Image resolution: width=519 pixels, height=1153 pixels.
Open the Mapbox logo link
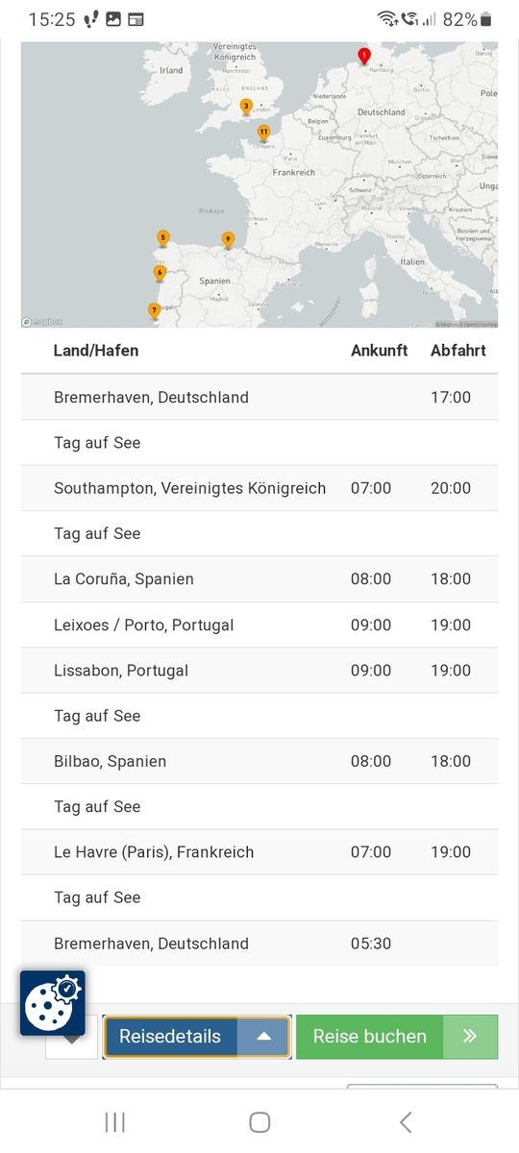click(42, 322)
